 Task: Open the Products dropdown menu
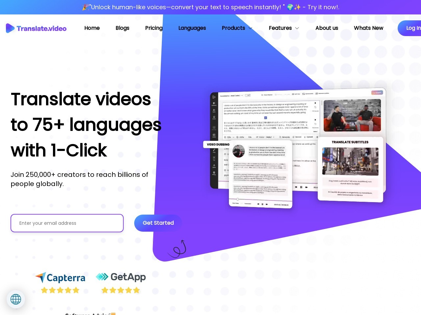click(236, 28)
